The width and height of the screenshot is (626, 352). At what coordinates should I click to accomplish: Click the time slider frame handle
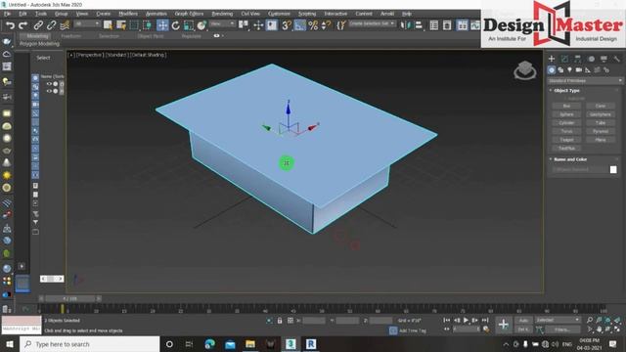coord(69,298)
